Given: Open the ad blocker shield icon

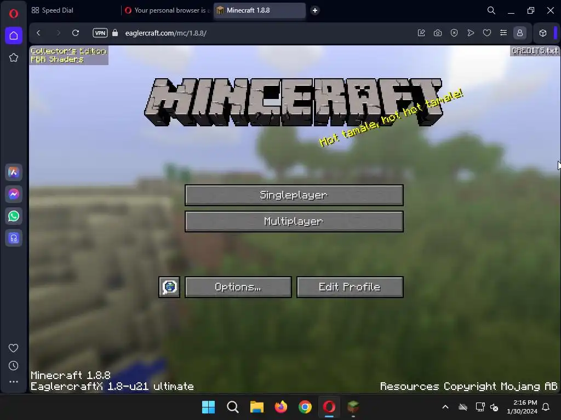Looking at the screenshot, I should pos(454,33).
